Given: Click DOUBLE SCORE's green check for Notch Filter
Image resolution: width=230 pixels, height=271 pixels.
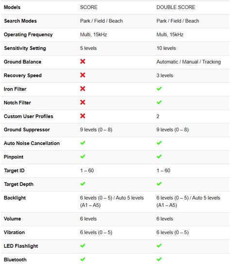Looking at the screenshot, I should pos(159,102).
